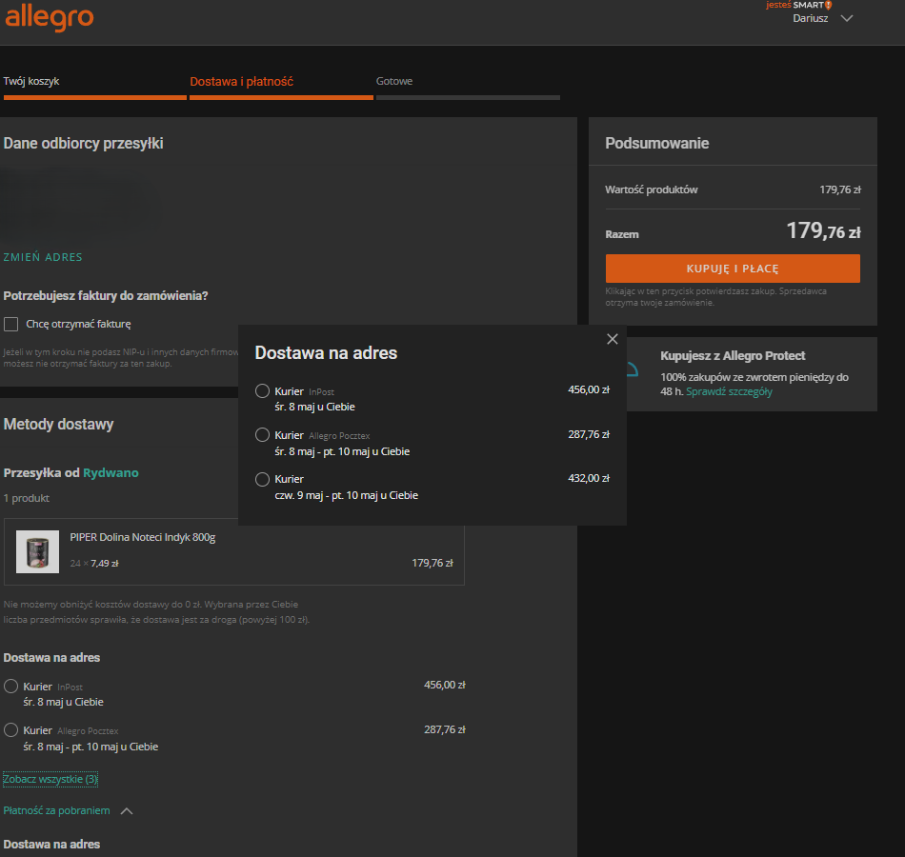Click the popup price 287,76 zł
905x857 pixels.
click(x=589, y=434)
